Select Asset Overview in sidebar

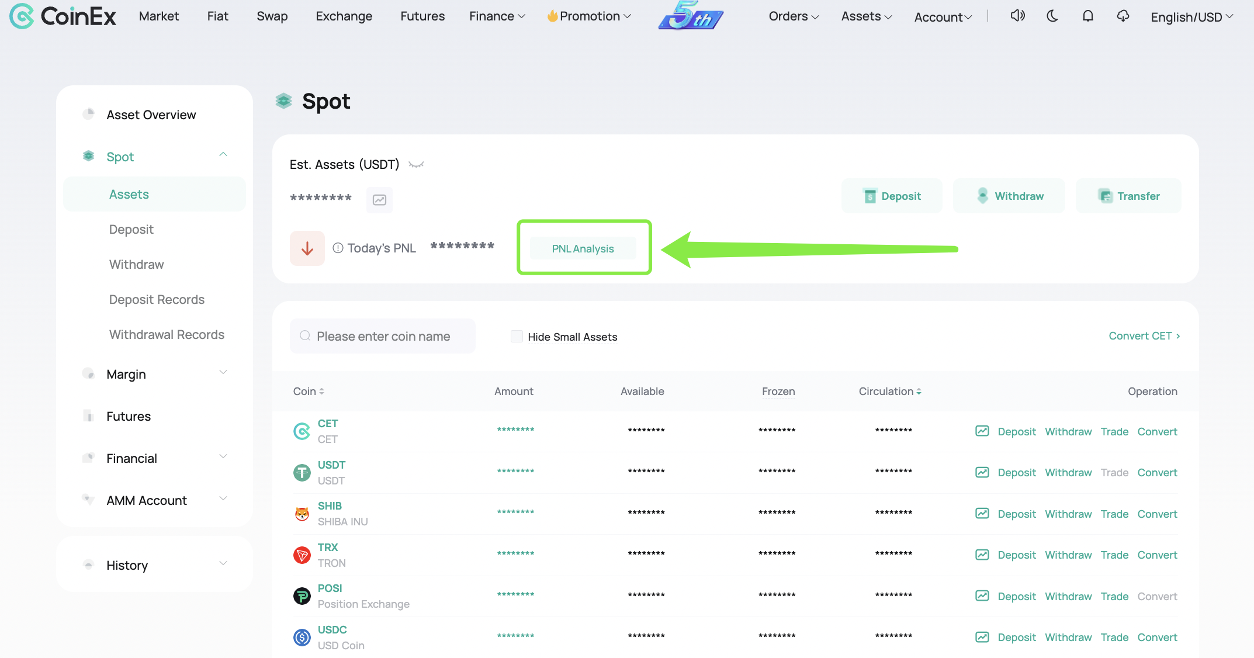click(151, 115)
